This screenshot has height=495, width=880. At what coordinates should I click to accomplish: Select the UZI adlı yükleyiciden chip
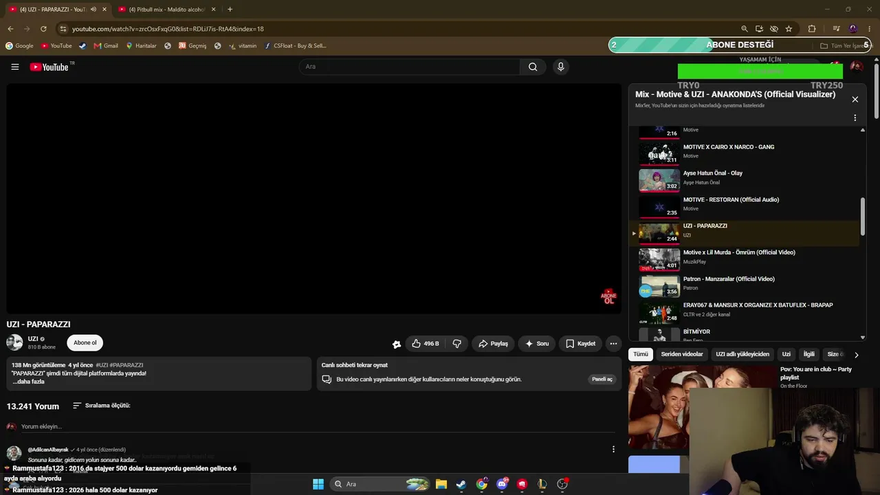[742, 354]
